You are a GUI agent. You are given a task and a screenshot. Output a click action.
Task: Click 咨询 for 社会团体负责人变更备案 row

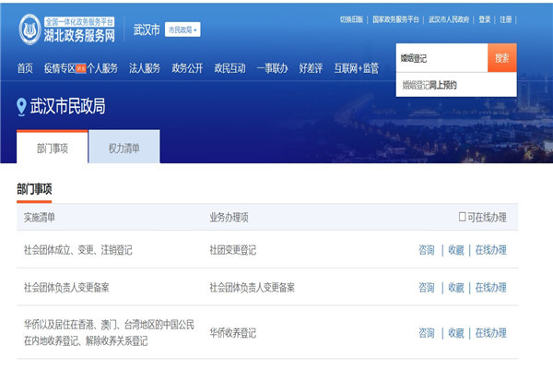427,288
